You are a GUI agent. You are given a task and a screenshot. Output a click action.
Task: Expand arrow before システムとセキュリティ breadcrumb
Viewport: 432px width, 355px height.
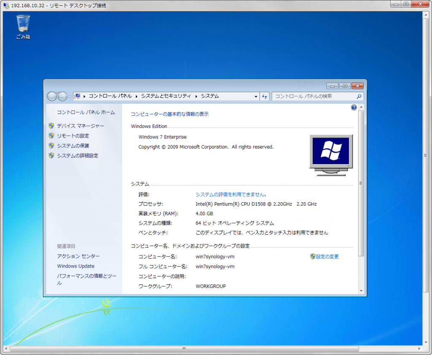click(136, 97)
